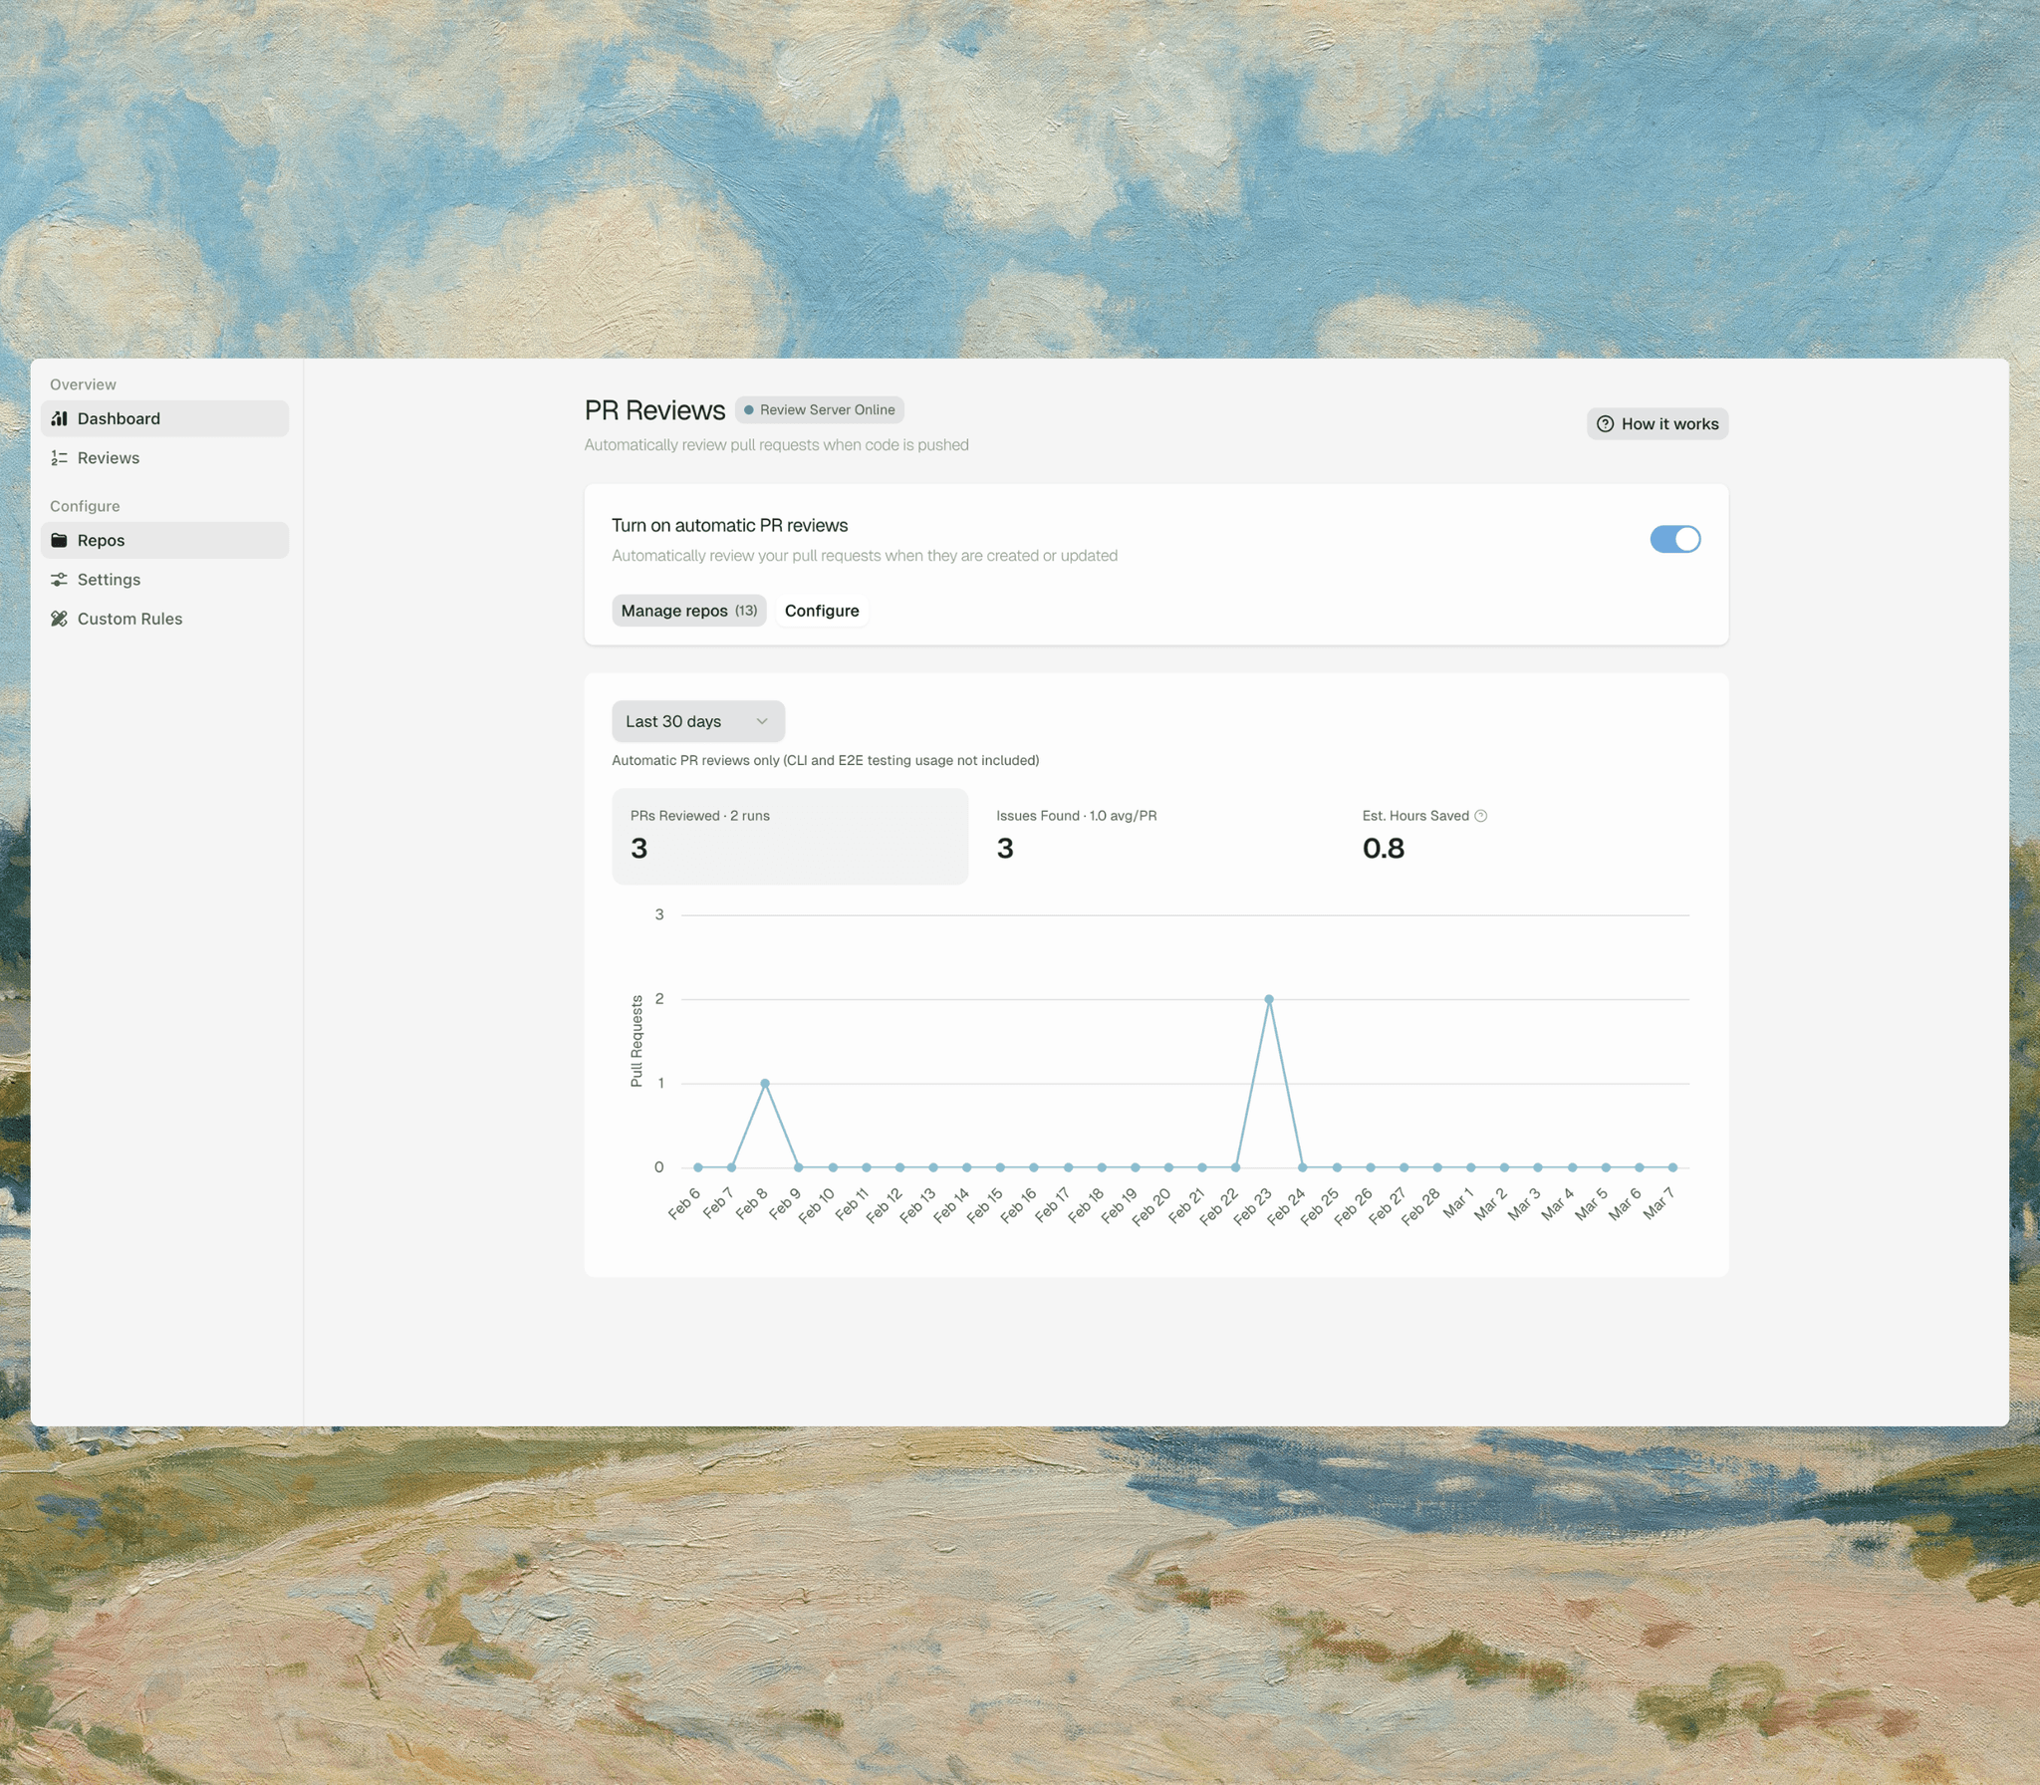This screenshot has width=2040, height=1785.
Task: Click the Repos folder icon
Action: pyautogui.click(x=59, y=540)
